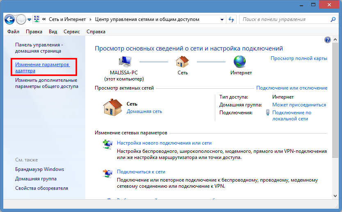
Task: Click the Интернет globe icon
Action: [239, 62]
